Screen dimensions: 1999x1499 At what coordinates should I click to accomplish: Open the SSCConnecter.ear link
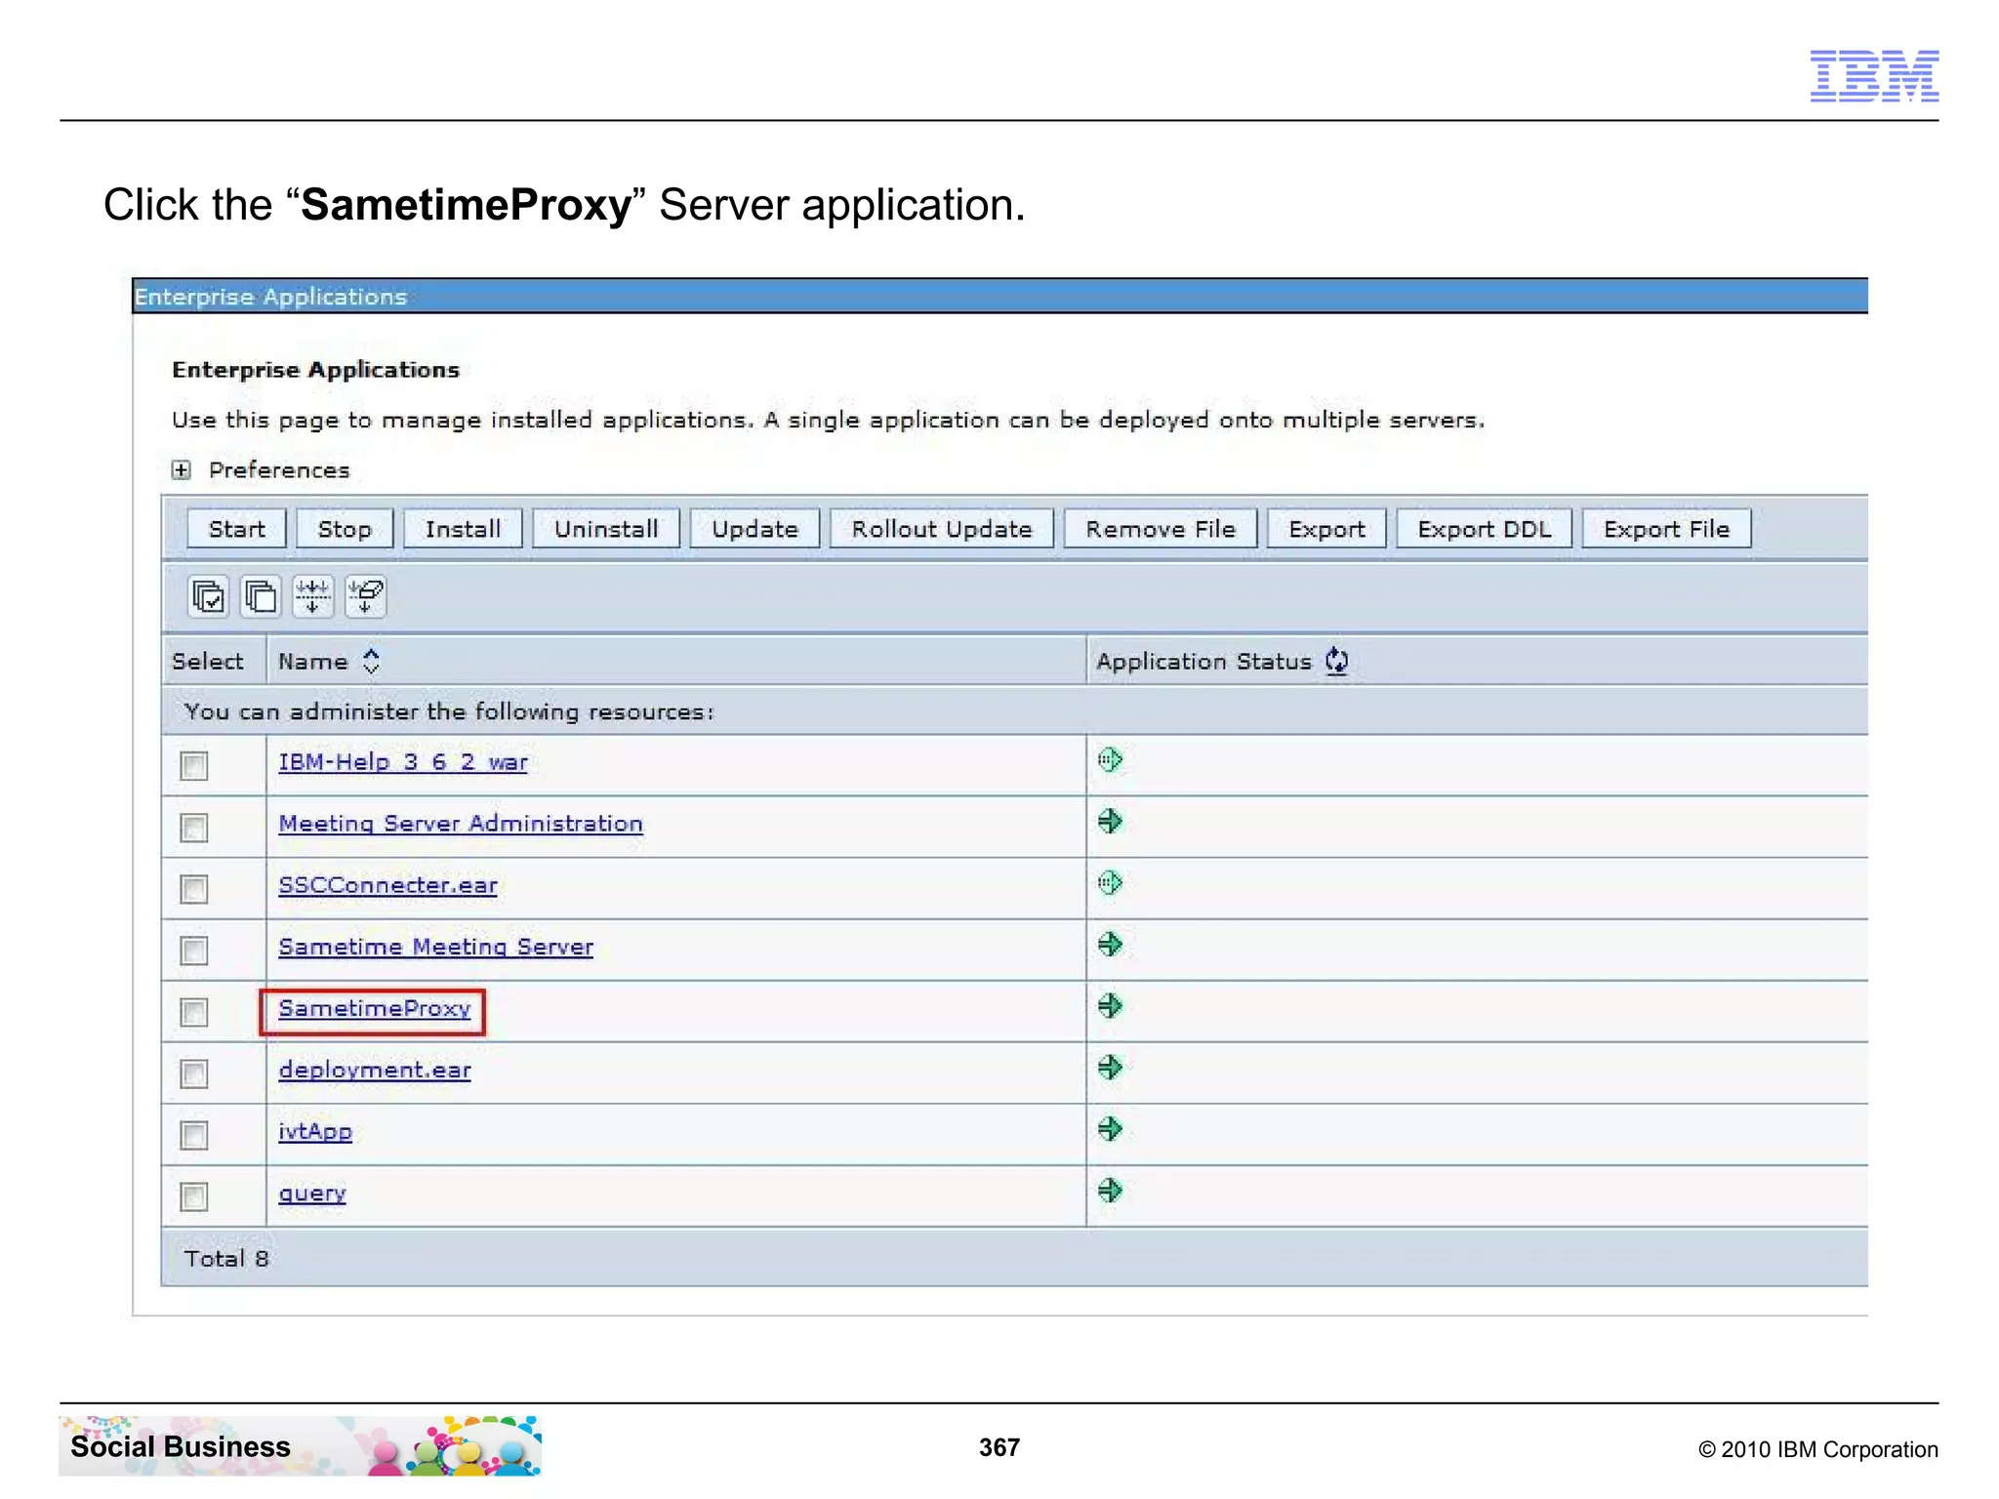point(388,885)
